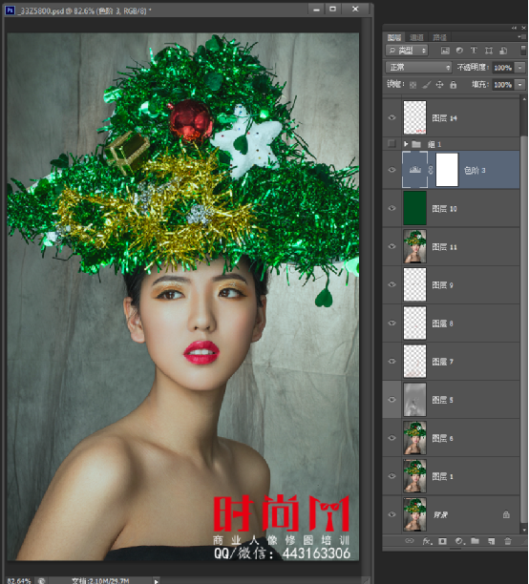
Task: Filter layers by shape icon
Action: (x=488, y=51)
